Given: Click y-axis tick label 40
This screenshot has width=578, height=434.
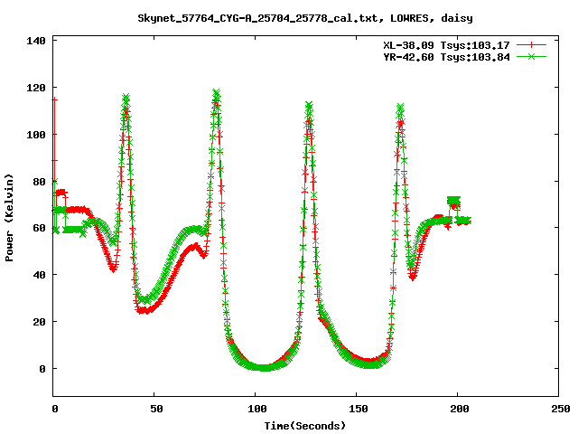Looking at the screenshot, I should [39, 275].
